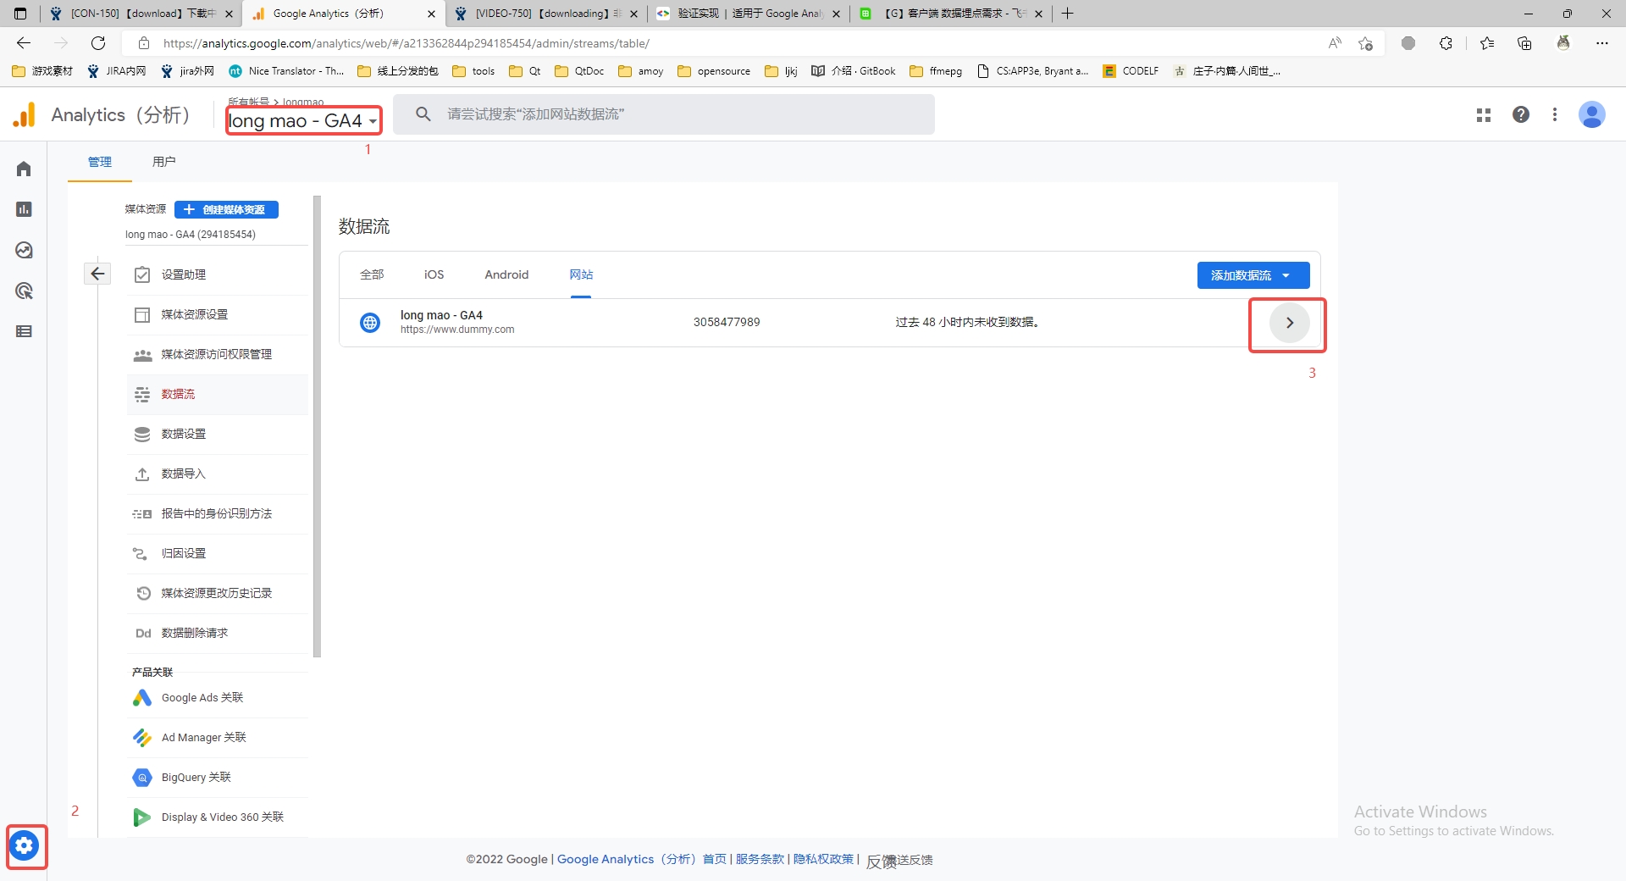
Task: Click the property column vertical scrollbar
Action: pyautogui.click(x=317, y=426)
